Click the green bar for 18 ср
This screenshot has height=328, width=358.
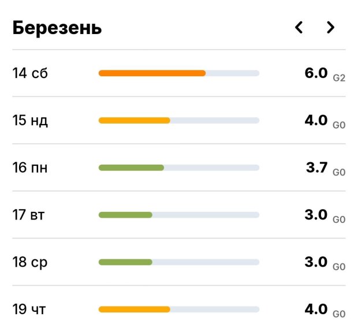pyautogui.click(x=125, y=262)
